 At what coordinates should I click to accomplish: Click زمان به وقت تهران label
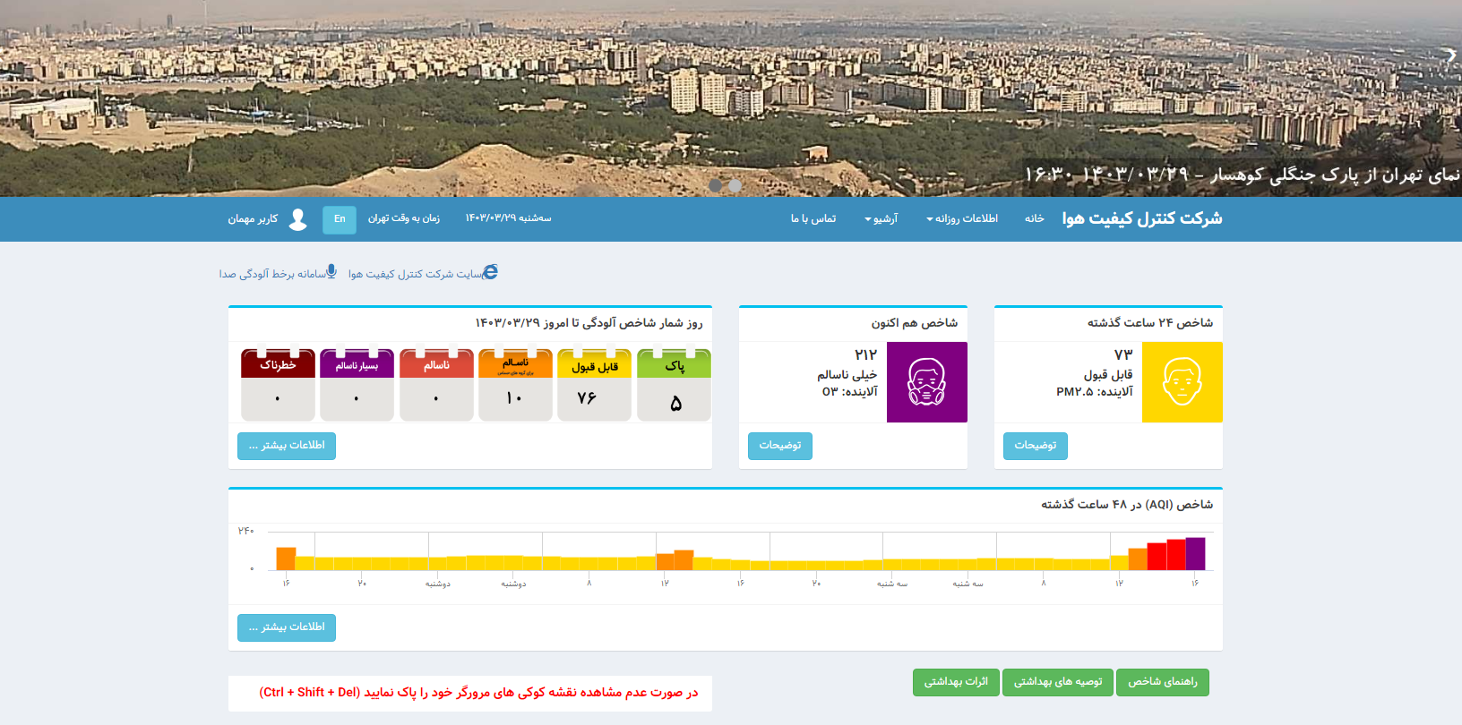pos(404,219)
